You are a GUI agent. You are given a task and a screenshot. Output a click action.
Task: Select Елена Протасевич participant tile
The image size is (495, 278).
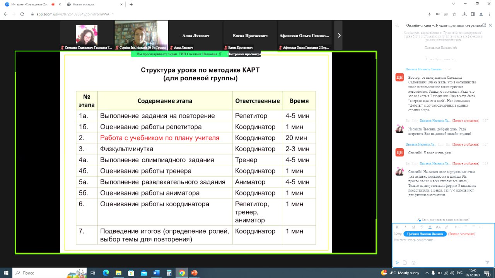point(250,35)
